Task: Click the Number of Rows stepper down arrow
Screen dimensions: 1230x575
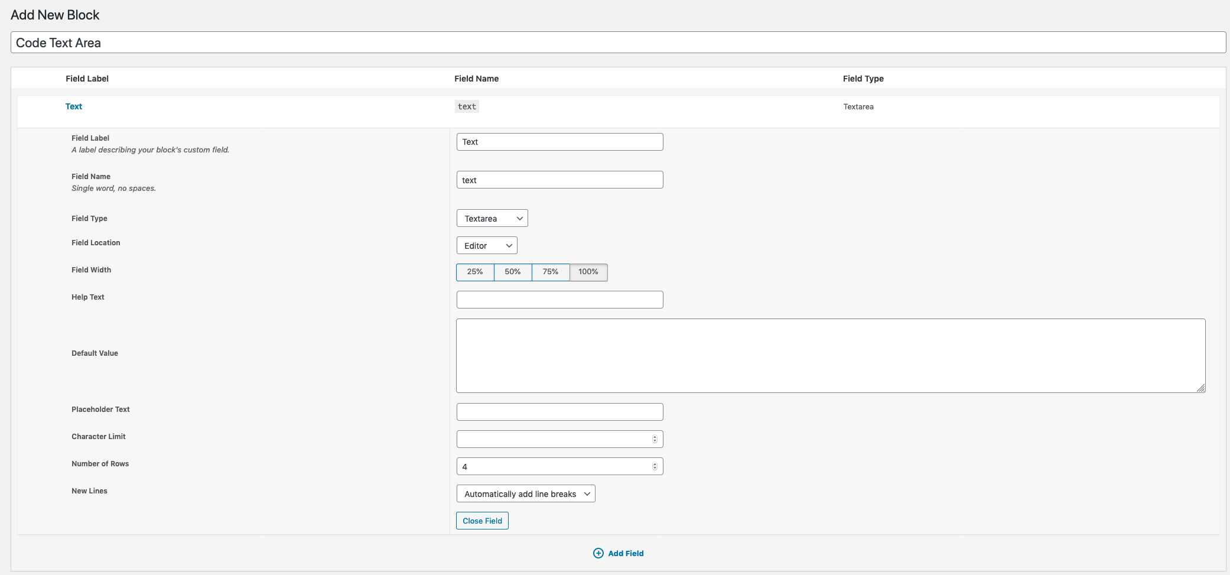Action: (654, 468)
